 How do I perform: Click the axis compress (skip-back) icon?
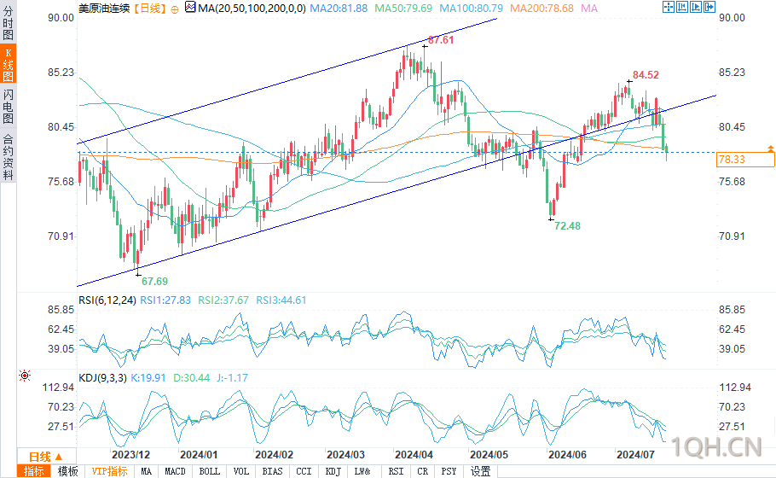pyautogui.click(x=682, y=7)
